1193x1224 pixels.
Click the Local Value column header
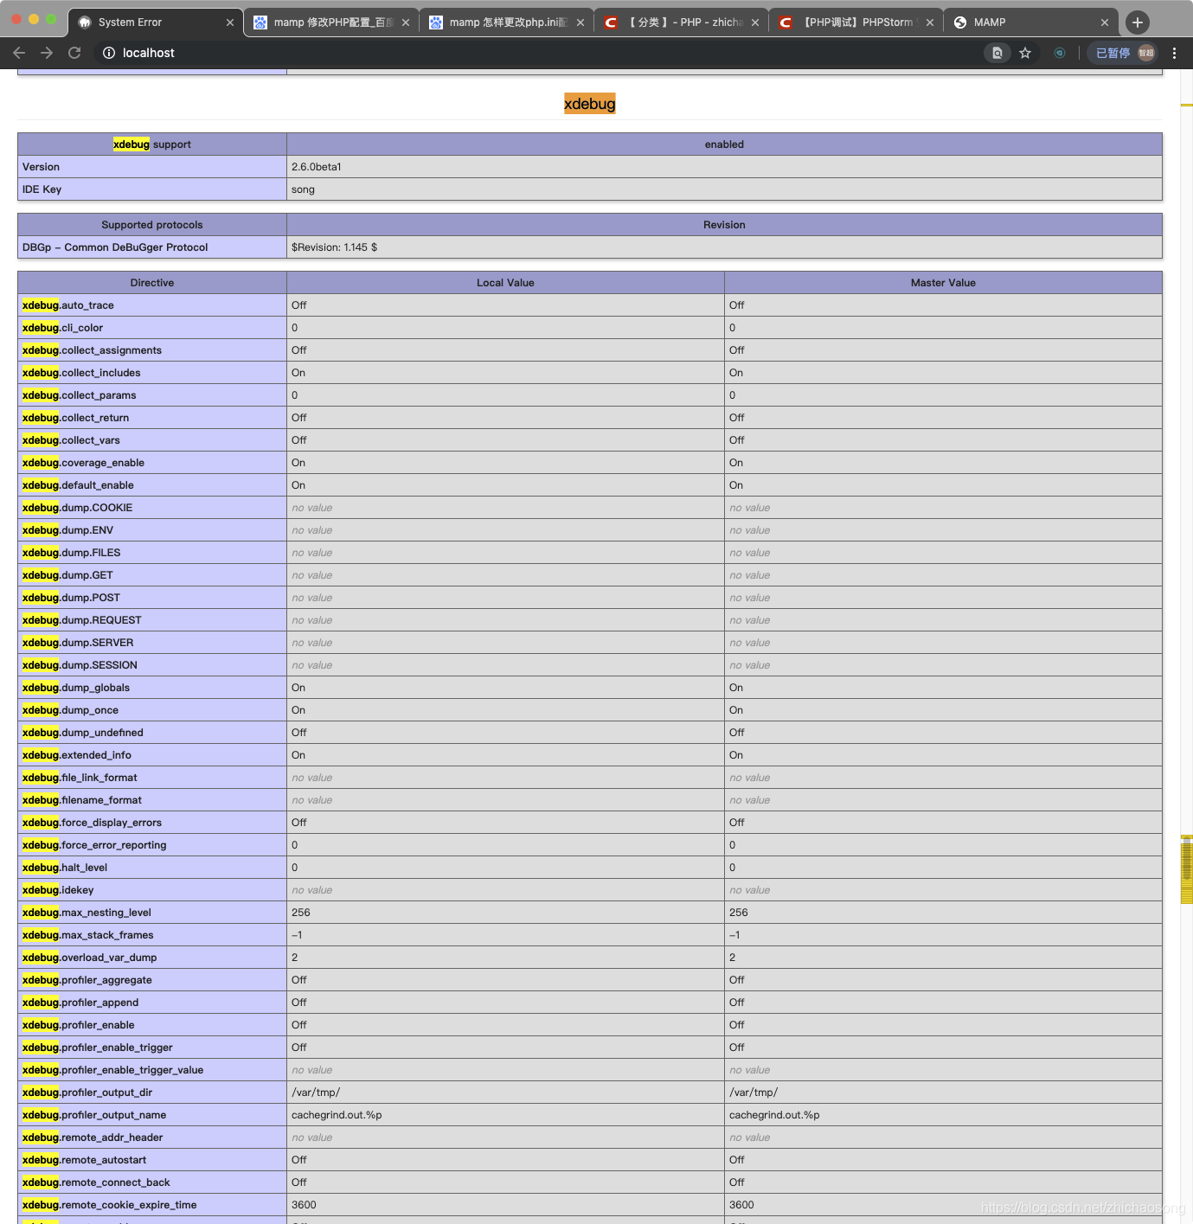click(x=505, y=283)
